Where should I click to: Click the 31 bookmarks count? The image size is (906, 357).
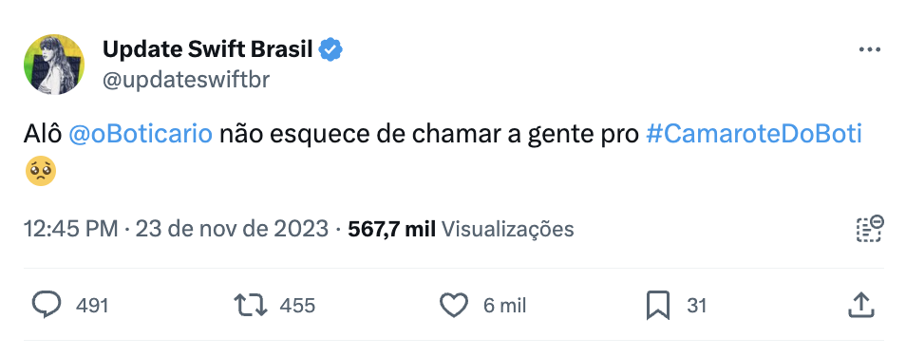(696, 306)
